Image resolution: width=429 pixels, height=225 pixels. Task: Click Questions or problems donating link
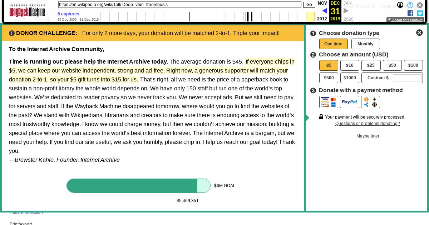(x=368, y=124)
